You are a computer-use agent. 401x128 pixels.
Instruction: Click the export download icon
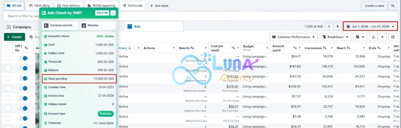pos(374,37)
